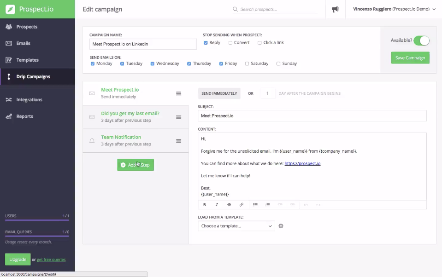
Task: Apply strikethrough formatting in content editor
Action: pyautogui.click(x=229, y=205)
